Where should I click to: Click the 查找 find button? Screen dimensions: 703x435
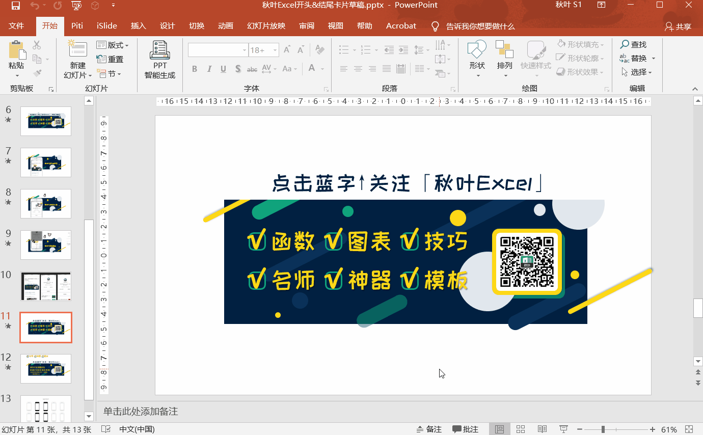633,45
